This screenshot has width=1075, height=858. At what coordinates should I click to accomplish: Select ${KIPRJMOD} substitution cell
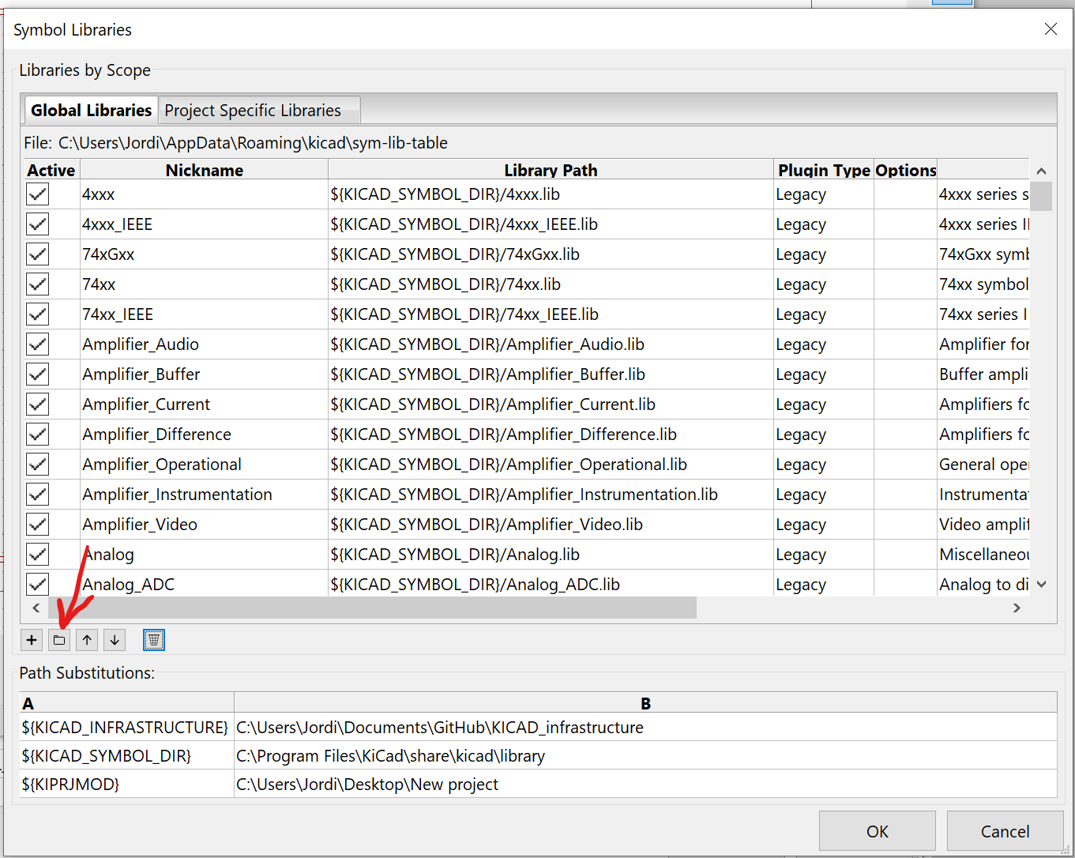coord(126,784)
